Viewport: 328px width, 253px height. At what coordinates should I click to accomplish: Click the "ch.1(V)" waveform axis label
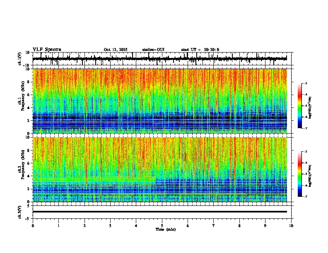[20, 59]
